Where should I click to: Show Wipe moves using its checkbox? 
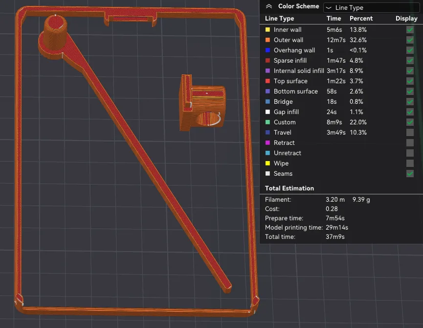[410, 163]
